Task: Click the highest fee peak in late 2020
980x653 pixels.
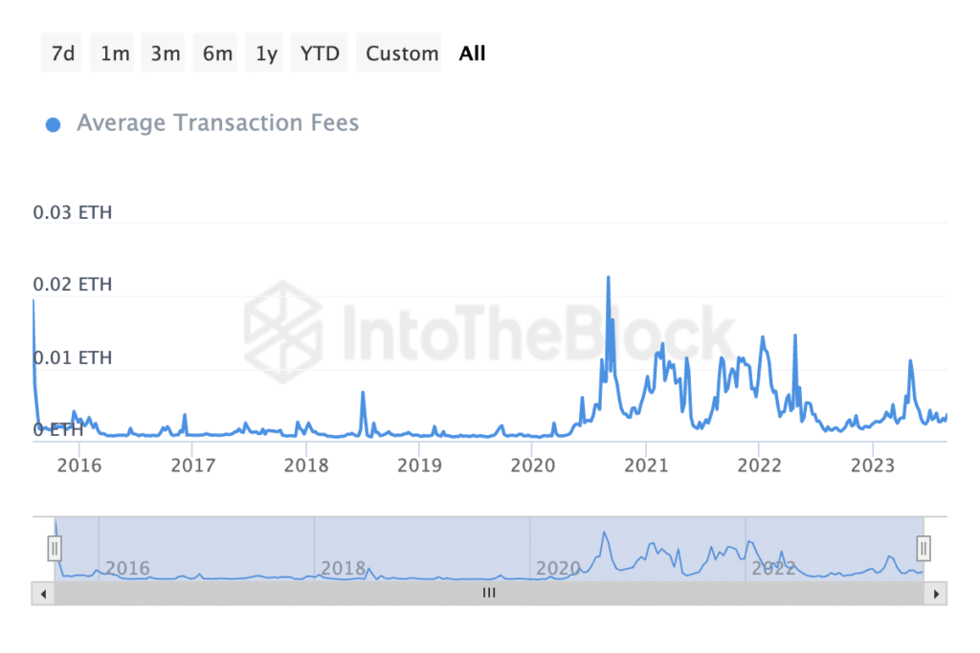Action: pyautogui.click(x=608, y=278)
